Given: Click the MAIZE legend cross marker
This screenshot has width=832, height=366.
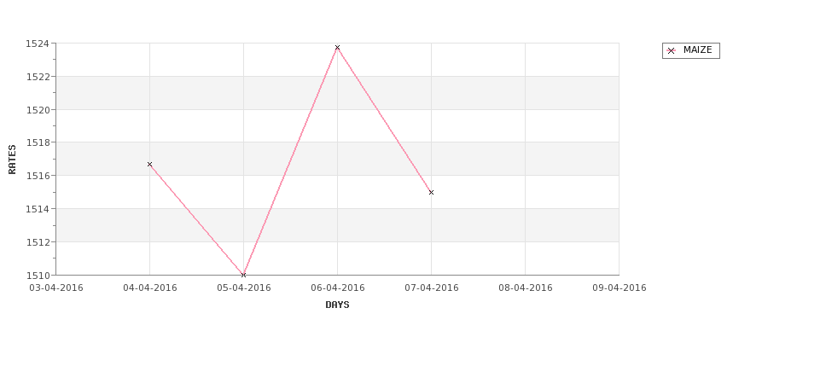Looking at the screenshot, I should [671, 51].
